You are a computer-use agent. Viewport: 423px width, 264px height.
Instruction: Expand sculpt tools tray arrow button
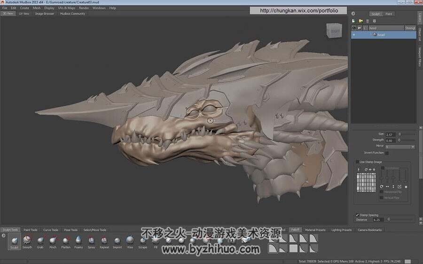pos(3,236)
